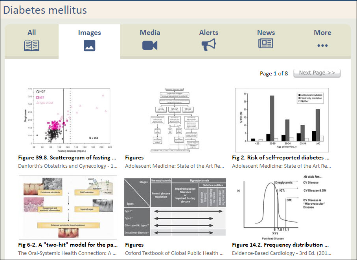
Task: Click Oxford Textbook of Global Public Health source
Action: (175, 253)
